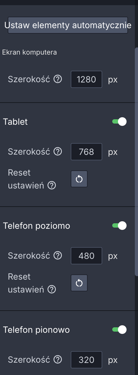Viewport: 138px width, 375px height.
Task: Click the Tablet section heading
Action: 15,122
